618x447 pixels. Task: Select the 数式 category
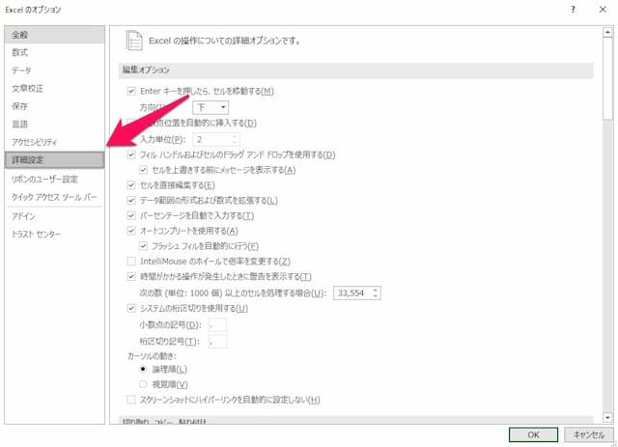pos(54,52)
